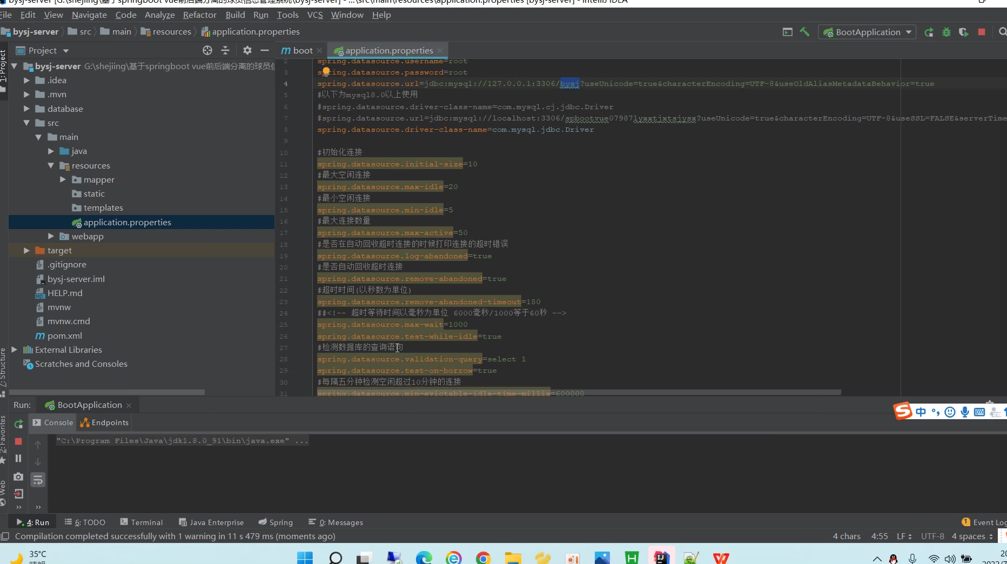Click the camera thread dump icon

[18, 476]
